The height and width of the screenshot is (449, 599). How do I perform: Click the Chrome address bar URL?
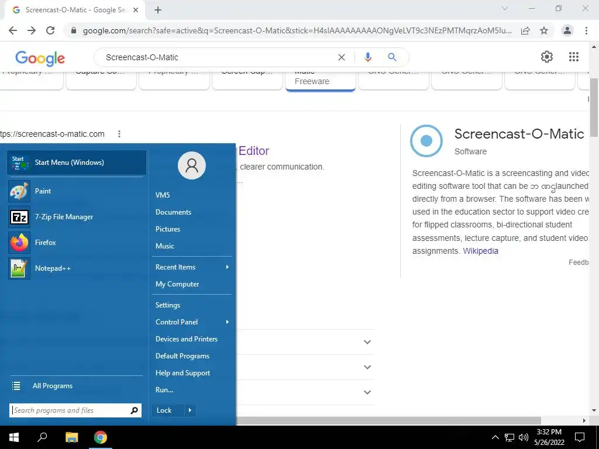(x=297, y=30)
